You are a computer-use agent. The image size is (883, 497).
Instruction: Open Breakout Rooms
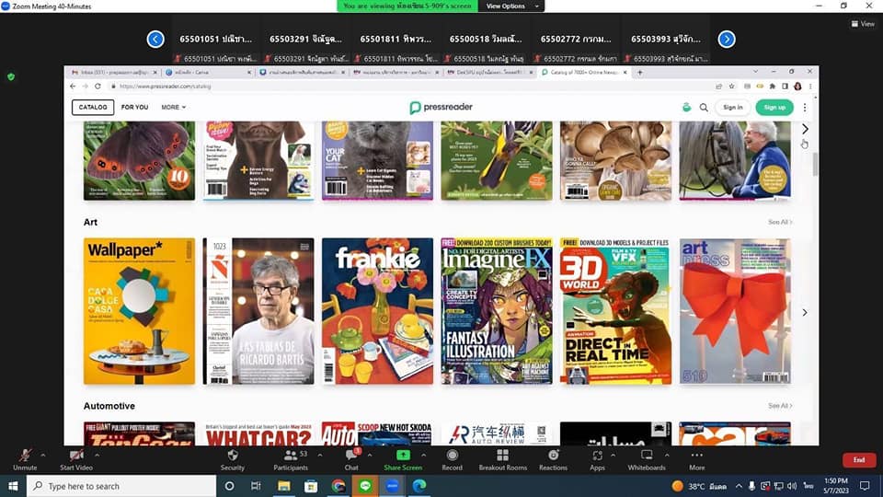pos(502,457)
